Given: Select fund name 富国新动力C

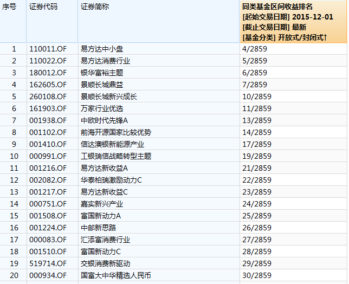Looking at the screenshot, I should click(101, 251).
